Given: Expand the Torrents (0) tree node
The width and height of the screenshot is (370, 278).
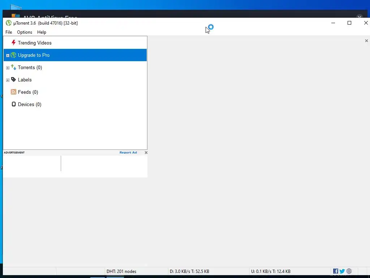Looking at the screenshot, I should pyautogui.click(x=8, y=68).
